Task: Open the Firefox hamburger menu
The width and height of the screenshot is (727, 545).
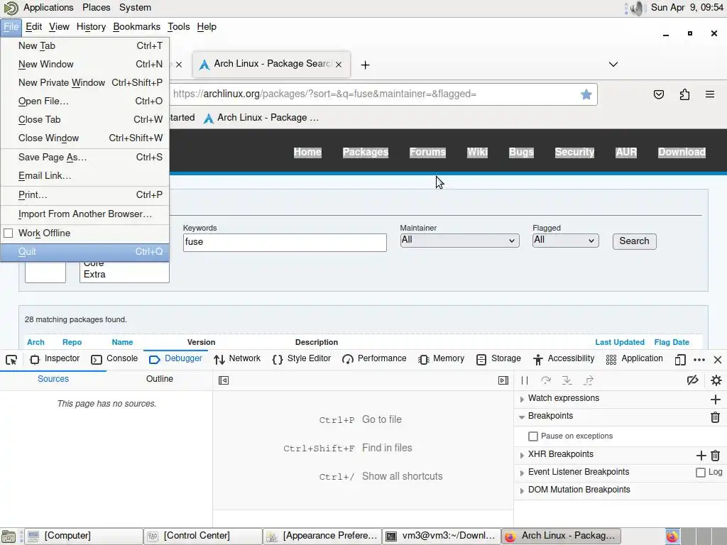Action: pyautogui.click(x=710, y=94)
